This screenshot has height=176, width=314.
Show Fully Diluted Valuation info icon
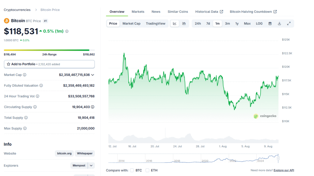41,86
